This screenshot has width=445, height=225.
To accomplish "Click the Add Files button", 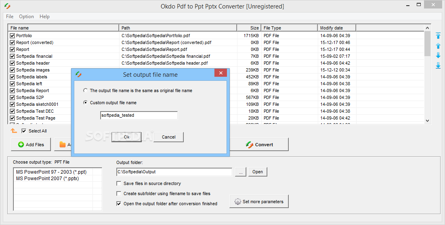I will [31, 145].
